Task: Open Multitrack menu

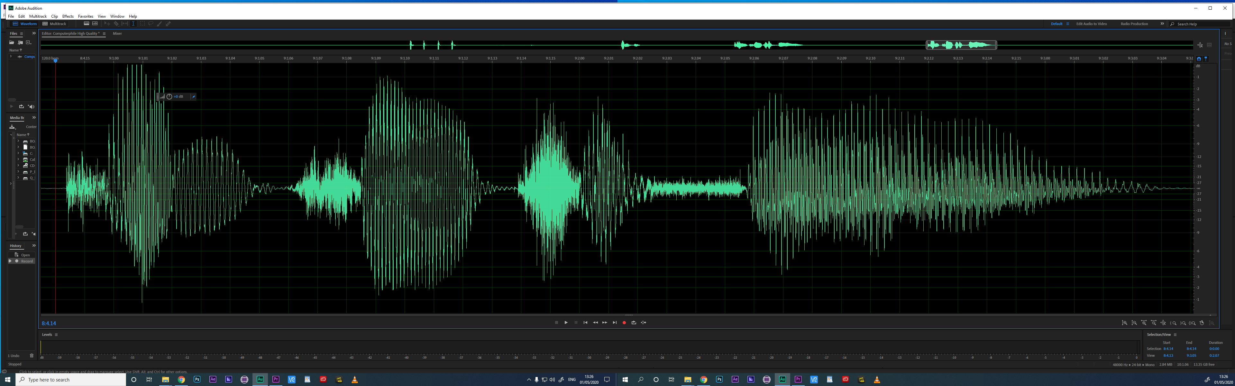Action: tap(38, 16)
